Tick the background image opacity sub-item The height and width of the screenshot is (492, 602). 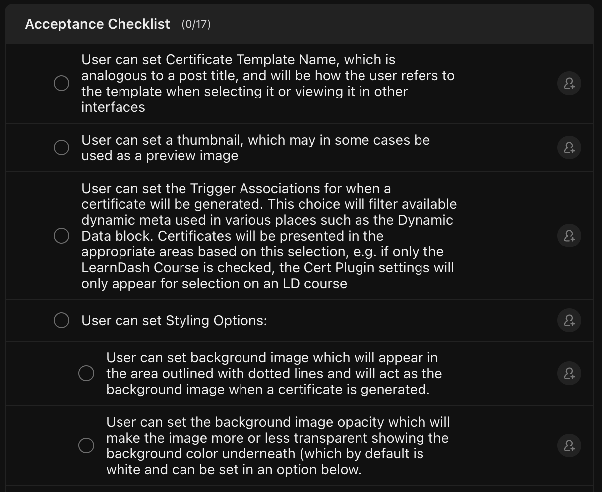coord(86,445)
